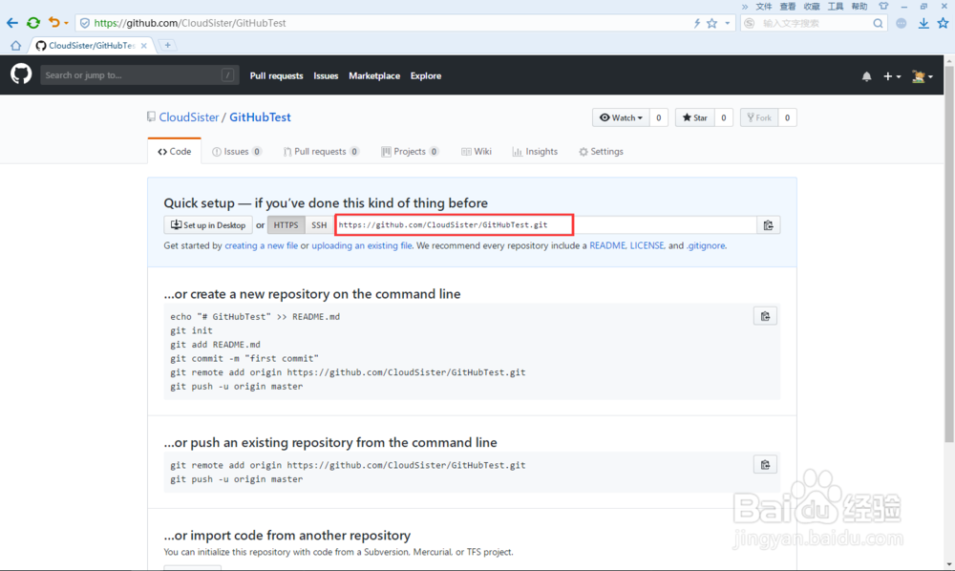Copy the clone URL with the clipboard icon
955x571 pixels.
(769, 225)
